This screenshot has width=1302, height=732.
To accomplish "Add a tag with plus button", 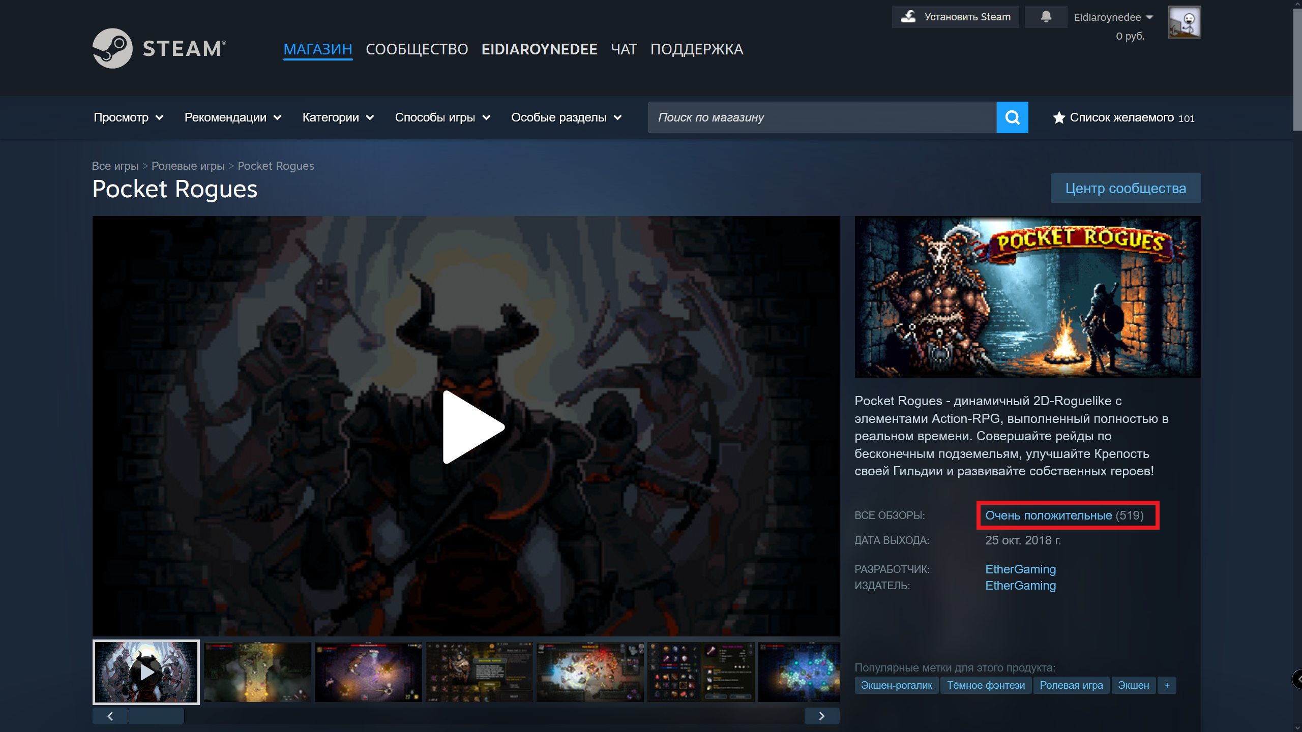I will point(1167,685).
